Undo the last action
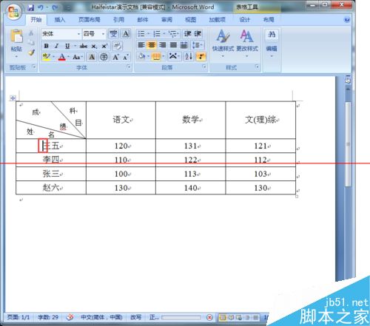370x326 pixels. pos(41,7)
